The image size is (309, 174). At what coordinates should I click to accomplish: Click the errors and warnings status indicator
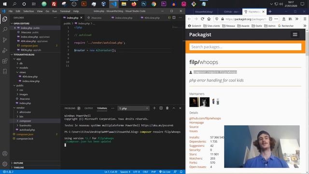8,172
